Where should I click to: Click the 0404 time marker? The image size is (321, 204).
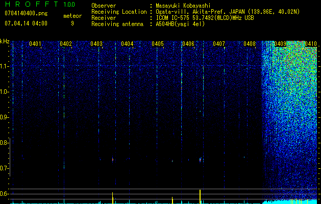click(x=127, y=44)
